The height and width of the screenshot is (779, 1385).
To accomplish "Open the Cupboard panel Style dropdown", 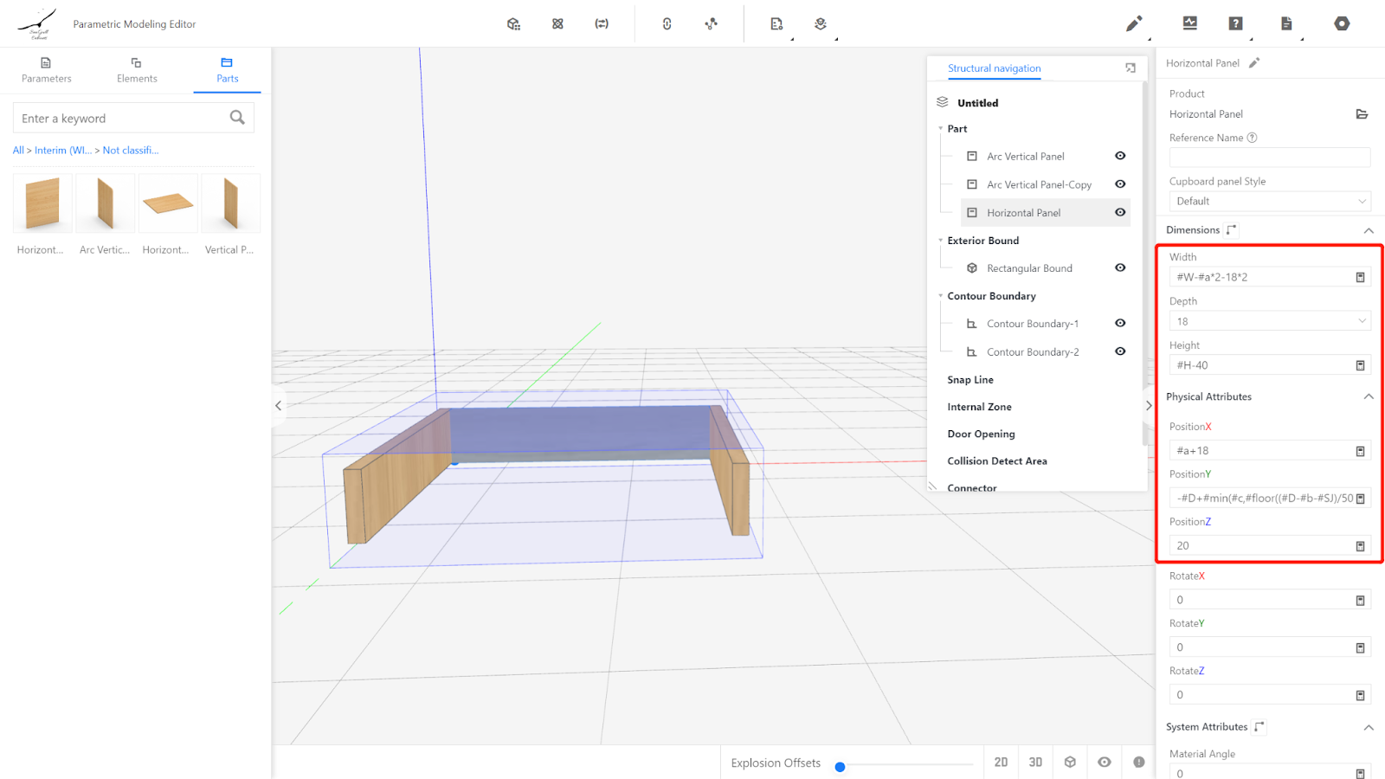I will tap(1269, 202).
